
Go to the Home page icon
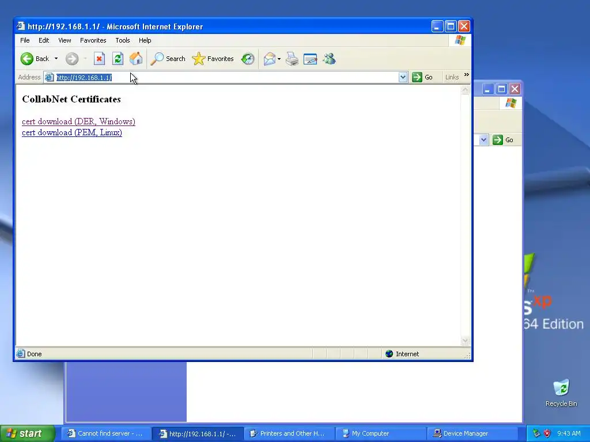tap(136, 59)
